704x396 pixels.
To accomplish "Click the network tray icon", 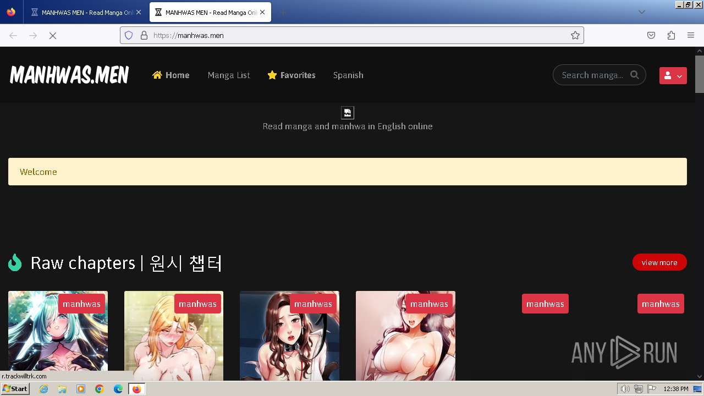I will (x=639, y=389).
